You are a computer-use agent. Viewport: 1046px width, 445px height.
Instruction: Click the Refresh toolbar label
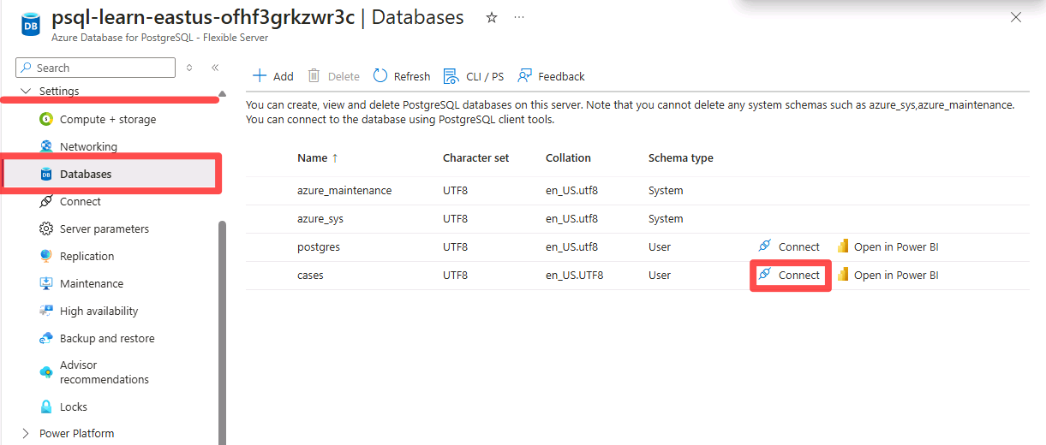tap(412, 76)
